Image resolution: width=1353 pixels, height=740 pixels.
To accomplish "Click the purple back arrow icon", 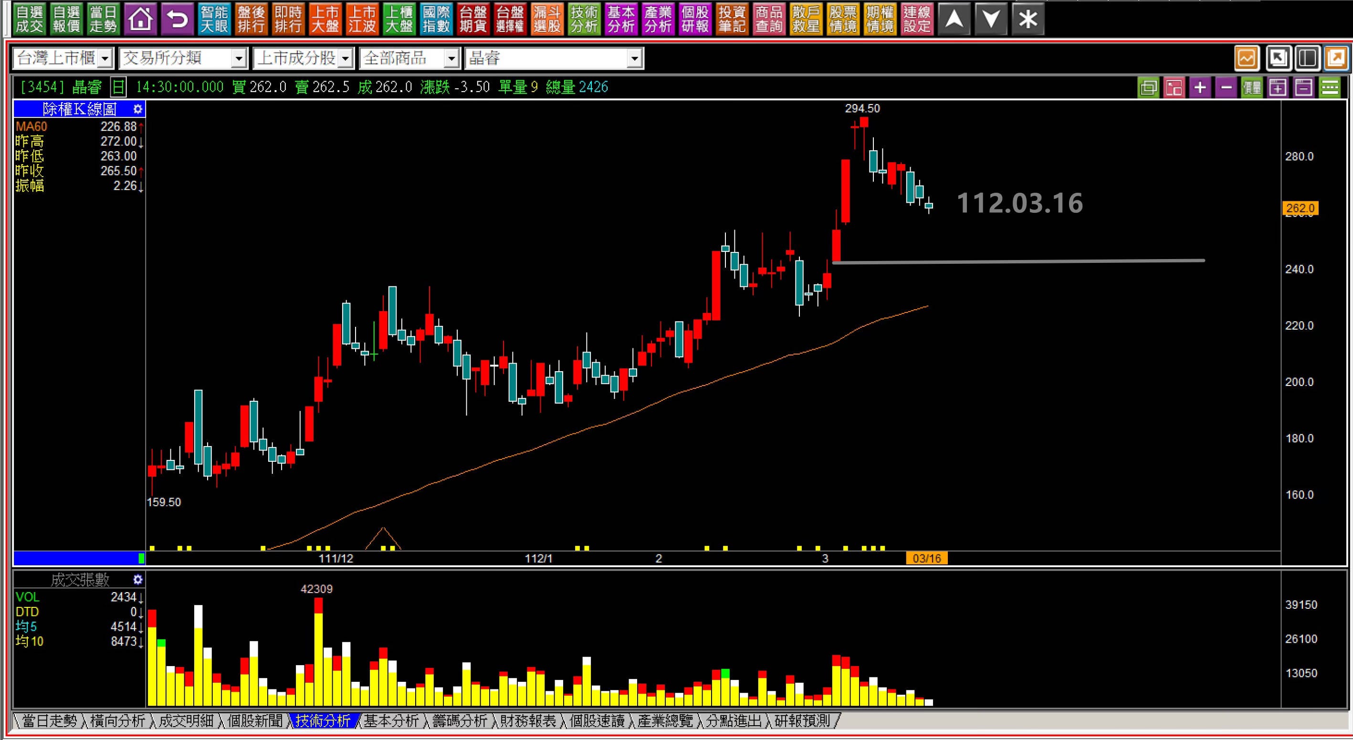I will click(178, 20).
